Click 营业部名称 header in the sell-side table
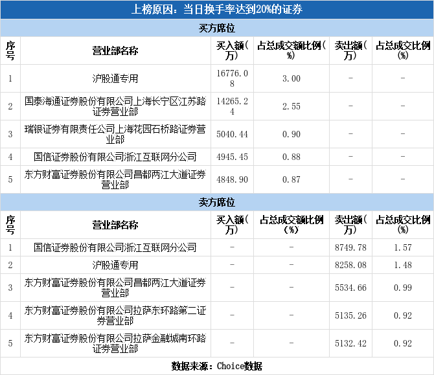This screenshot has width=434, height=375. (x=115, y=225)
